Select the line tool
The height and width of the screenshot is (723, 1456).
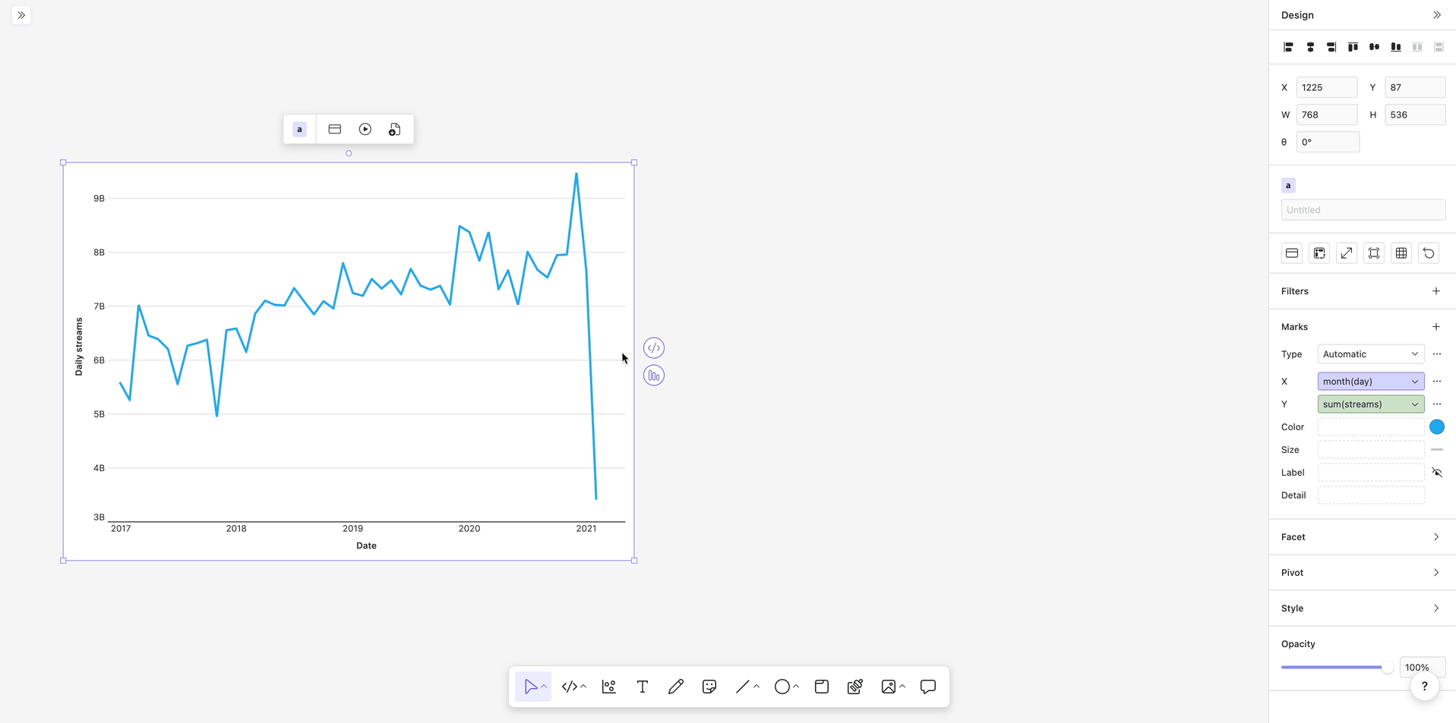742,687
